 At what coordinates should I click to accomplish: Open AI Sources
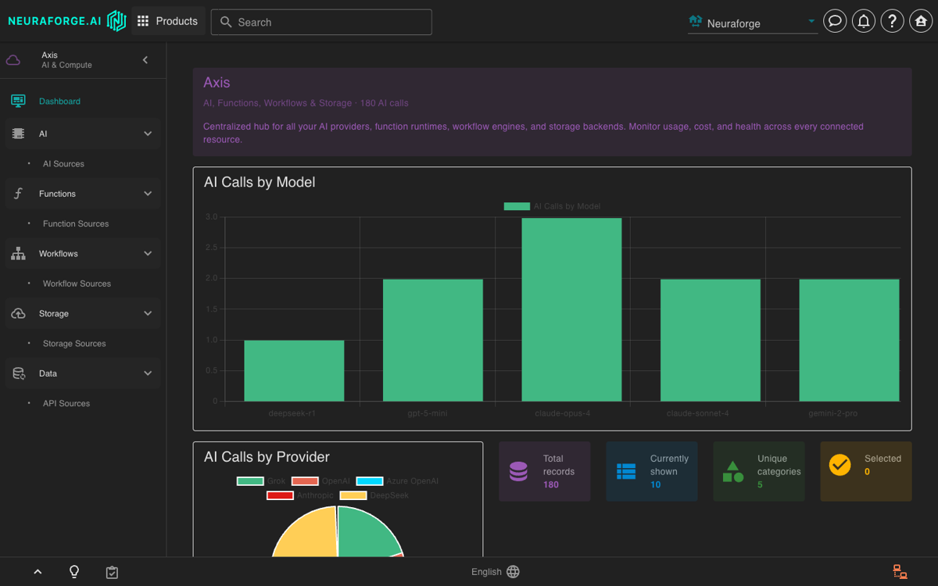pos(63,164)
